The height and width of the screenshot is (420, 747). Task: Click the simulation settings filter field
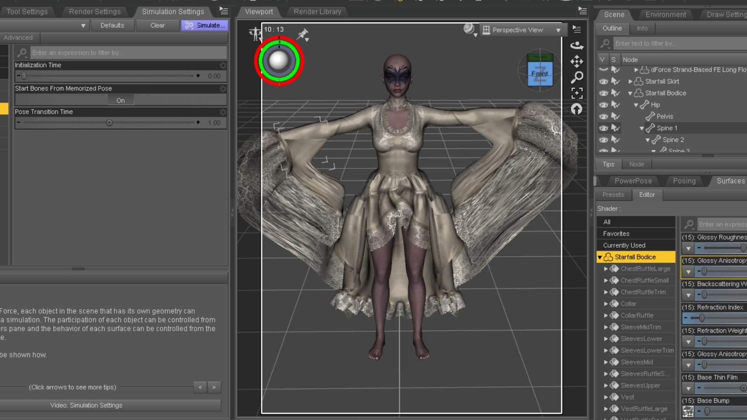point(128,53)
